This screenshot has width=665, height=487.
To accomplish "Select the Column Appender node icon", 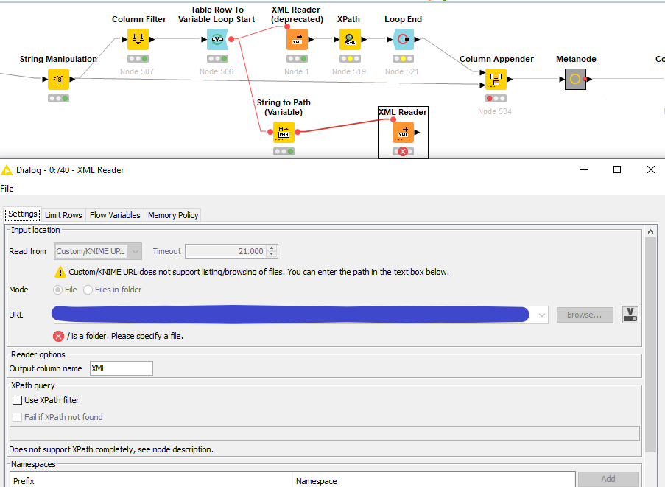I will [x=496, y=79].
